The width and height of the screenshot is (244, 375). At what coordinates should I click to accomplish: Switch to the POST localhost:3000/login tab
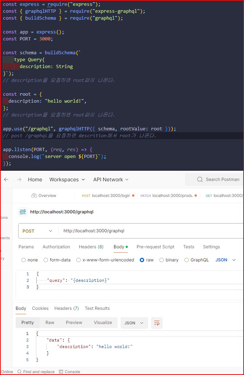(108, 196)
